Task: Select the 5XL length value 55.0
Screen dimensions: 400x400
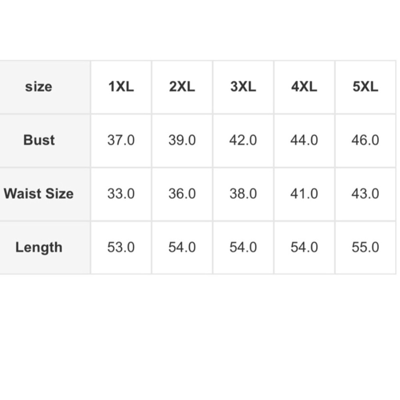Action: click(x=365, y=247)
